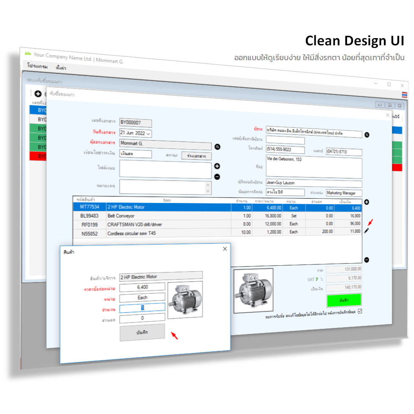Click the search icon beside the supplier name field

coord(367,135)
